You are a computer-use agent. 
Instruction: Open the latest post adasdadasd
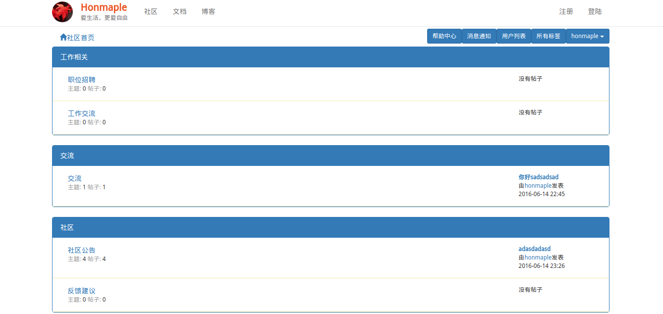coord(535,249)
